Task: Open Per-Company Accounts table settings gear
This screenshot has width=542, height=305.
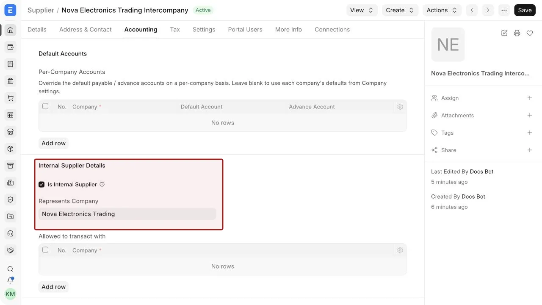Action: coord(400,107)
